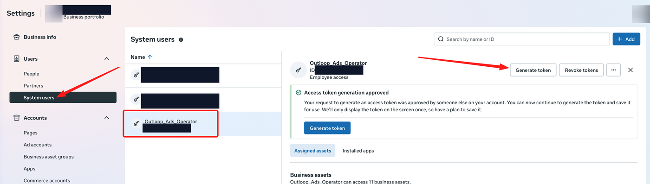Click the Name column header
The width and height of the screenshot is (650, 184).
138,57
